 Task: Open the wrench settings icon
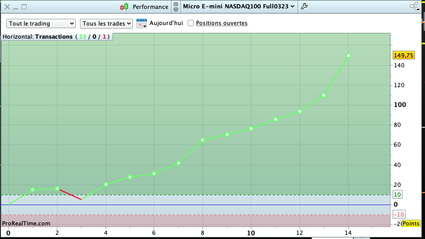304,6
